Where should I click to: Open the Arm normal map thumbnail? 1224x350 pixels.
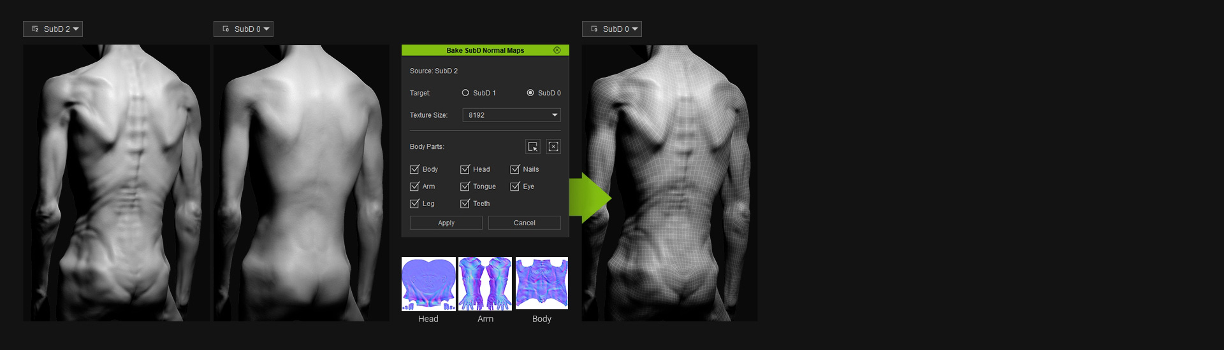485,284
